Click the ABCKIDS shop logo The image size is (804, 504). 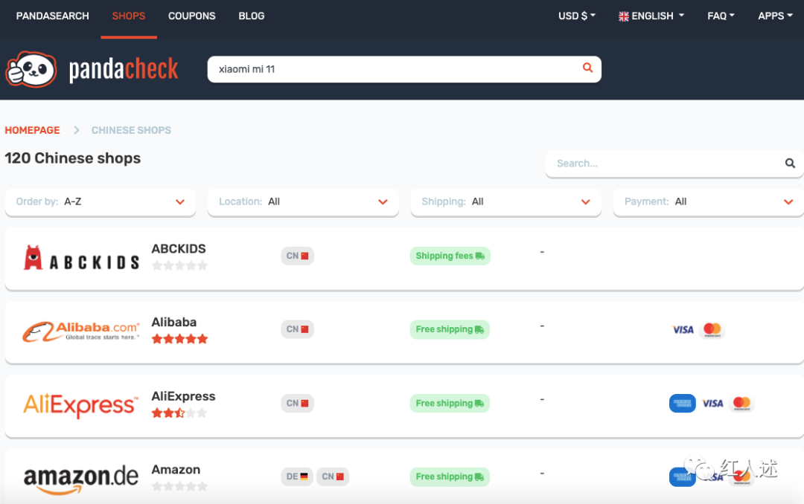tap(81, 258)
